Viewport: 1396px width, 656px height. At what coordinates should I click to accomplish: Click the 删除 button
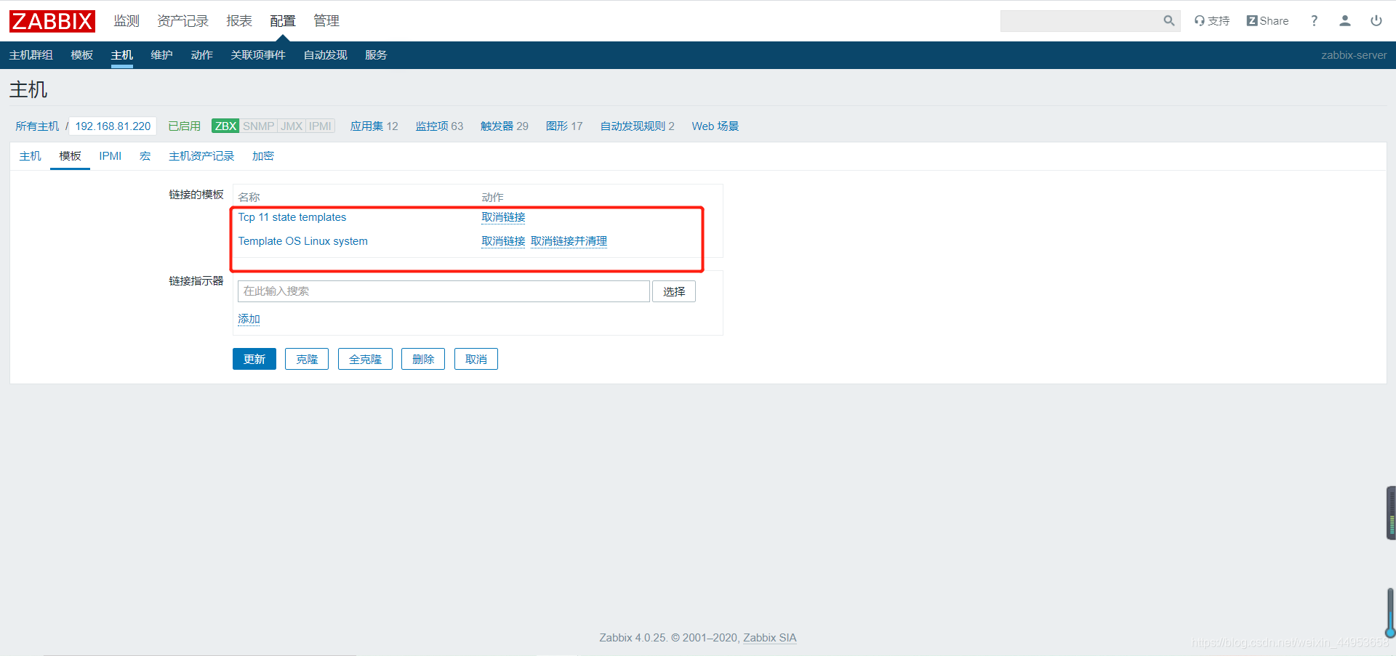[x=423, y=359]
